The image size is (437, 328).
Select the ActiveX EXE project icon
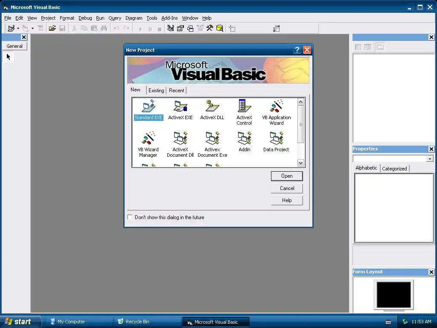[x=181, y=110]
